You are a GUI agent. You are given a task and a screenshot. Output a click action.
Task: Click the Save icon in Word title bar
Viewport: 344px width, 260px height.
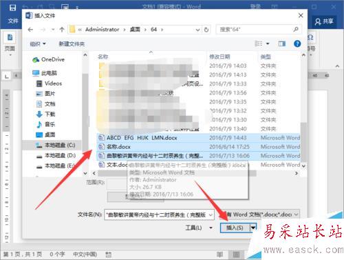[x=12, y=8]
